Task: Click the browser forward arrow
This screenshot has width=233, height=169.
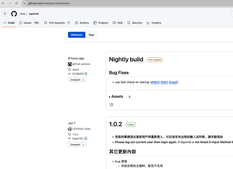Action: click(10, 3)
